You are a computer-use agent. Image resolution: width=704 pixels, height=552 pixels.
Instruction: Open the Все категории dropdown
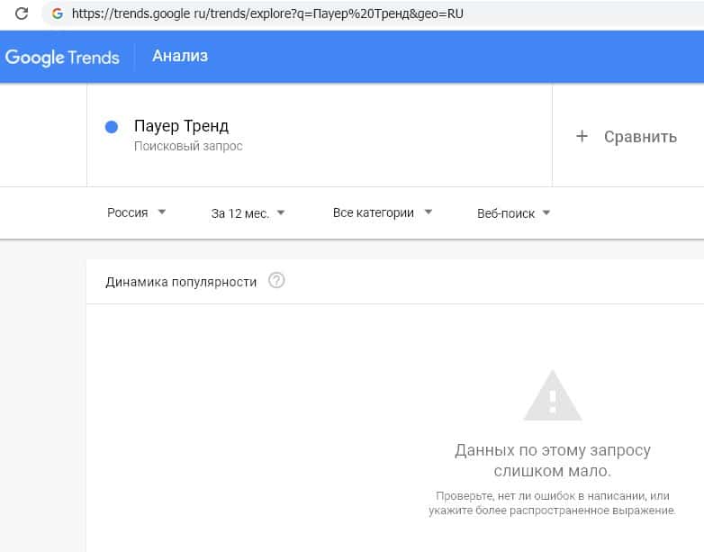[x=383, y=213]
